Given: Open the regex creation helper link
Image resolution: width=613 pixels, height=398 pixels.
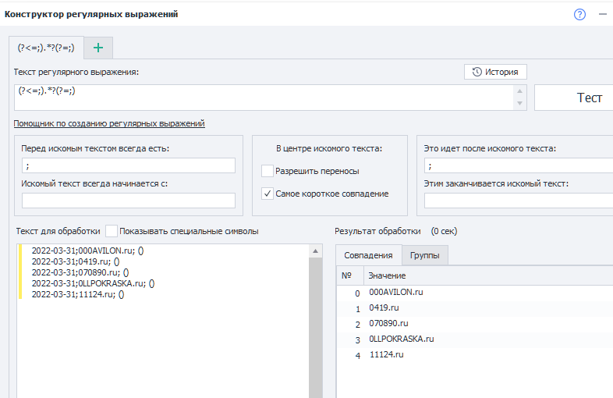Looking at the screenshot, I should (109, 123).
